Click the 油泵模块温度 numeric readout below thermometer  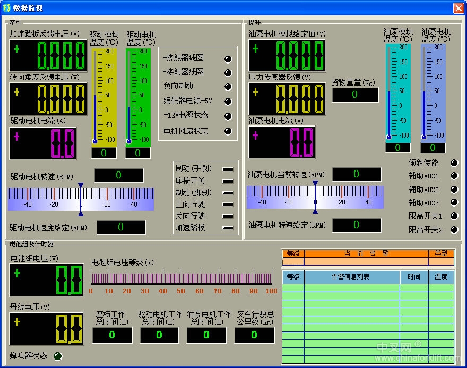tap(398, 148)
